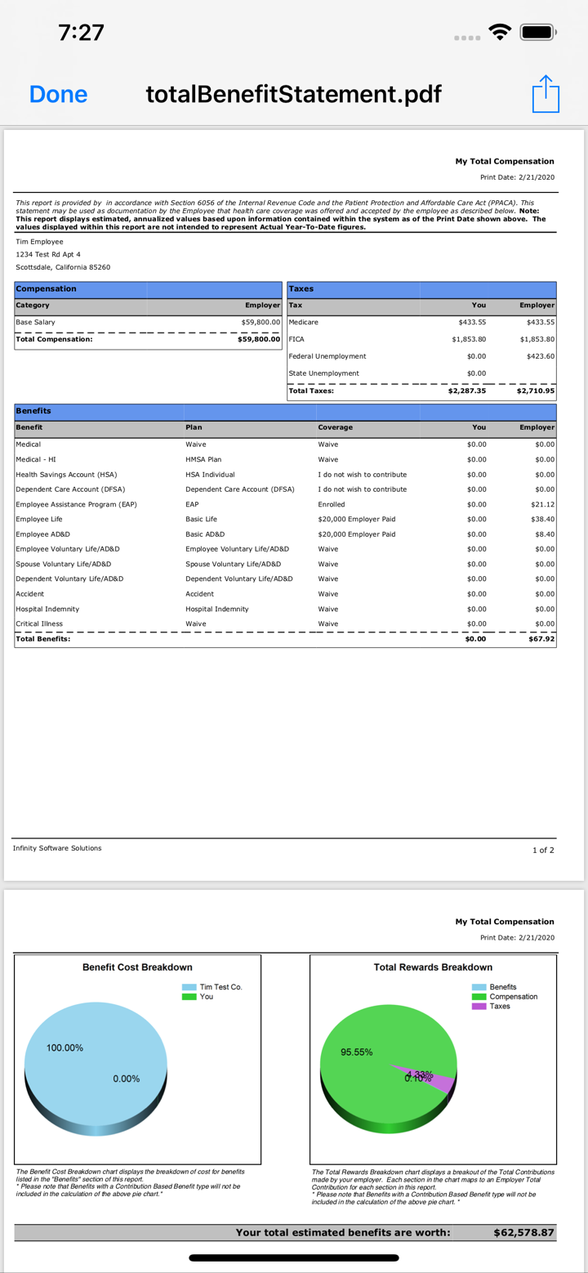Tap the $62,578.87 total benefits worth

524,1232
